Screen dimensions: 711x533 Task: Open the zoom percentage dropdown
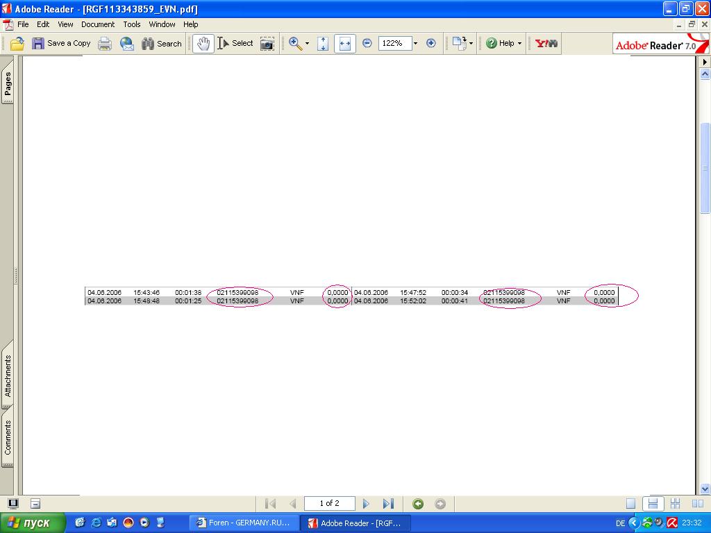click(x=415, y=43)
